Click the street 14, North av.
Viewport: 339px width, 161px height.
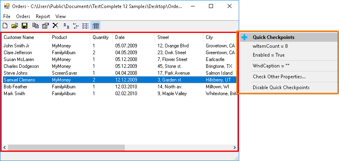pyautogui.click(x=170, y=87)
